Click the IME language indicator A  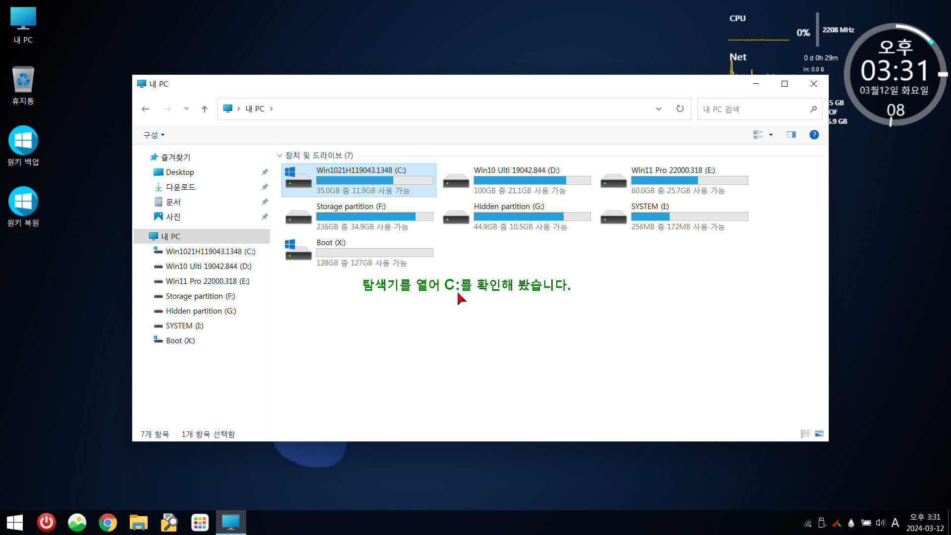click(895, 523)
